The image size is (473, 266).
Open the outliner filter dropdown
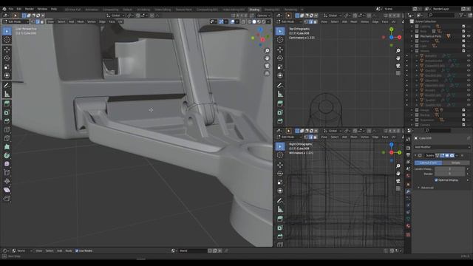[462, 15]
